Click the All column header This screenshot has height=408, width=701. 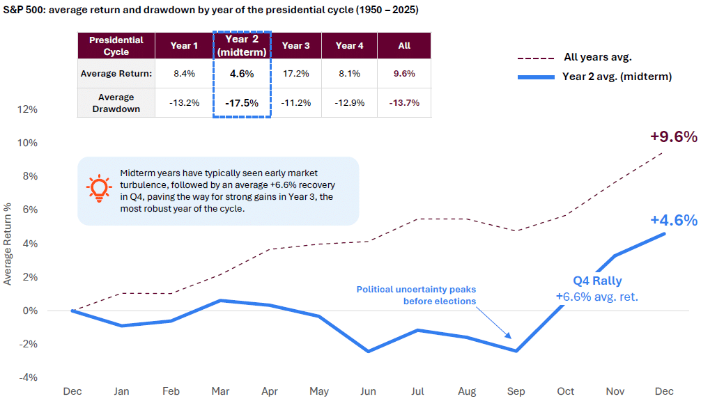click(x=404, y=45)
